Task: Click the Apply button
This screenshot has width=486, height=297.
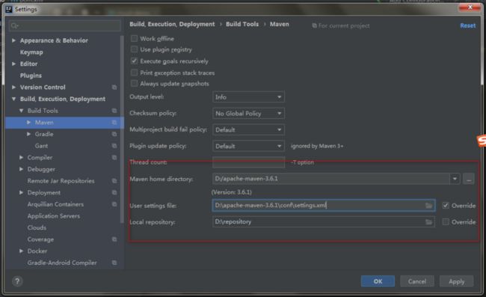Action: [x=456, y=281]
